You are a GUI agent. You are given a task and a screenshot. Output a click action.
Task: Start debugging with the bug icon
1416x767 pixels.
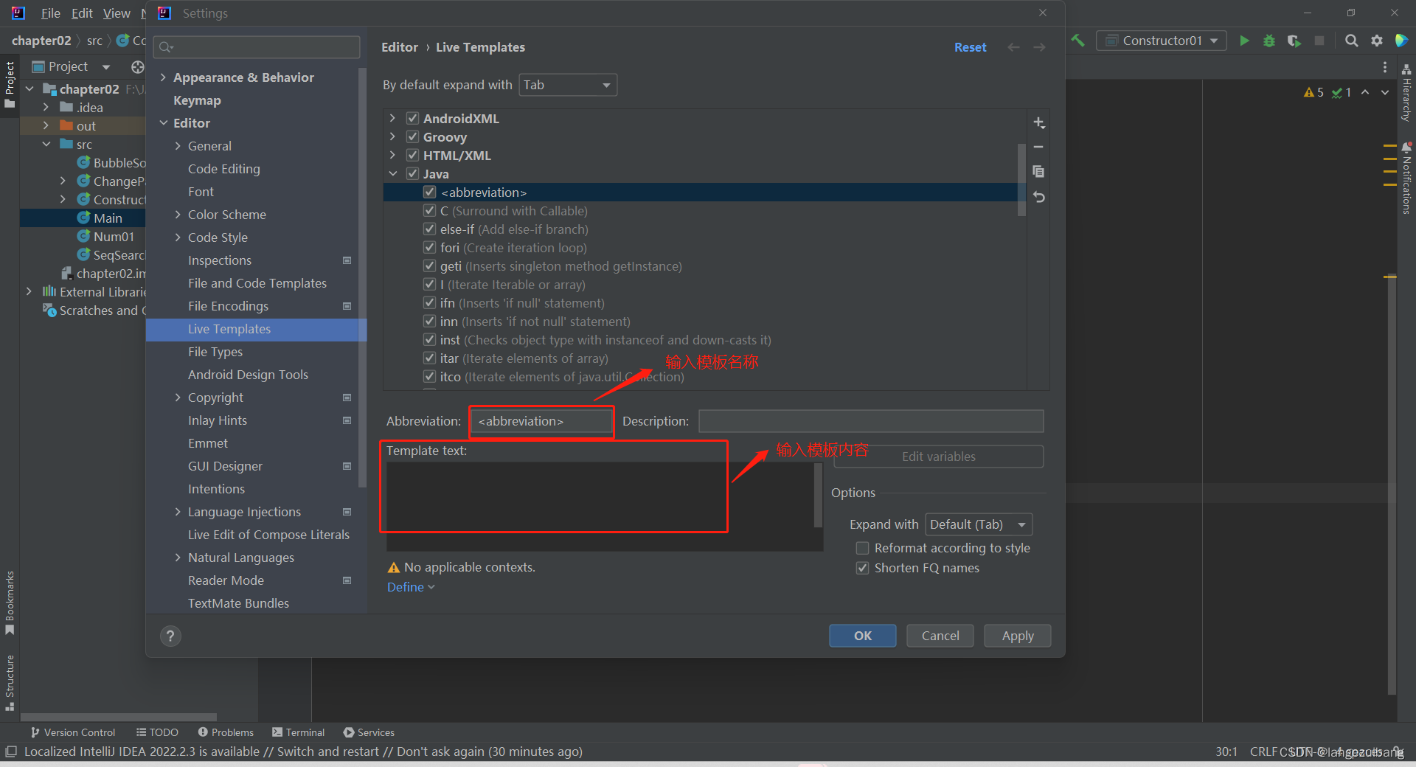1269,41
